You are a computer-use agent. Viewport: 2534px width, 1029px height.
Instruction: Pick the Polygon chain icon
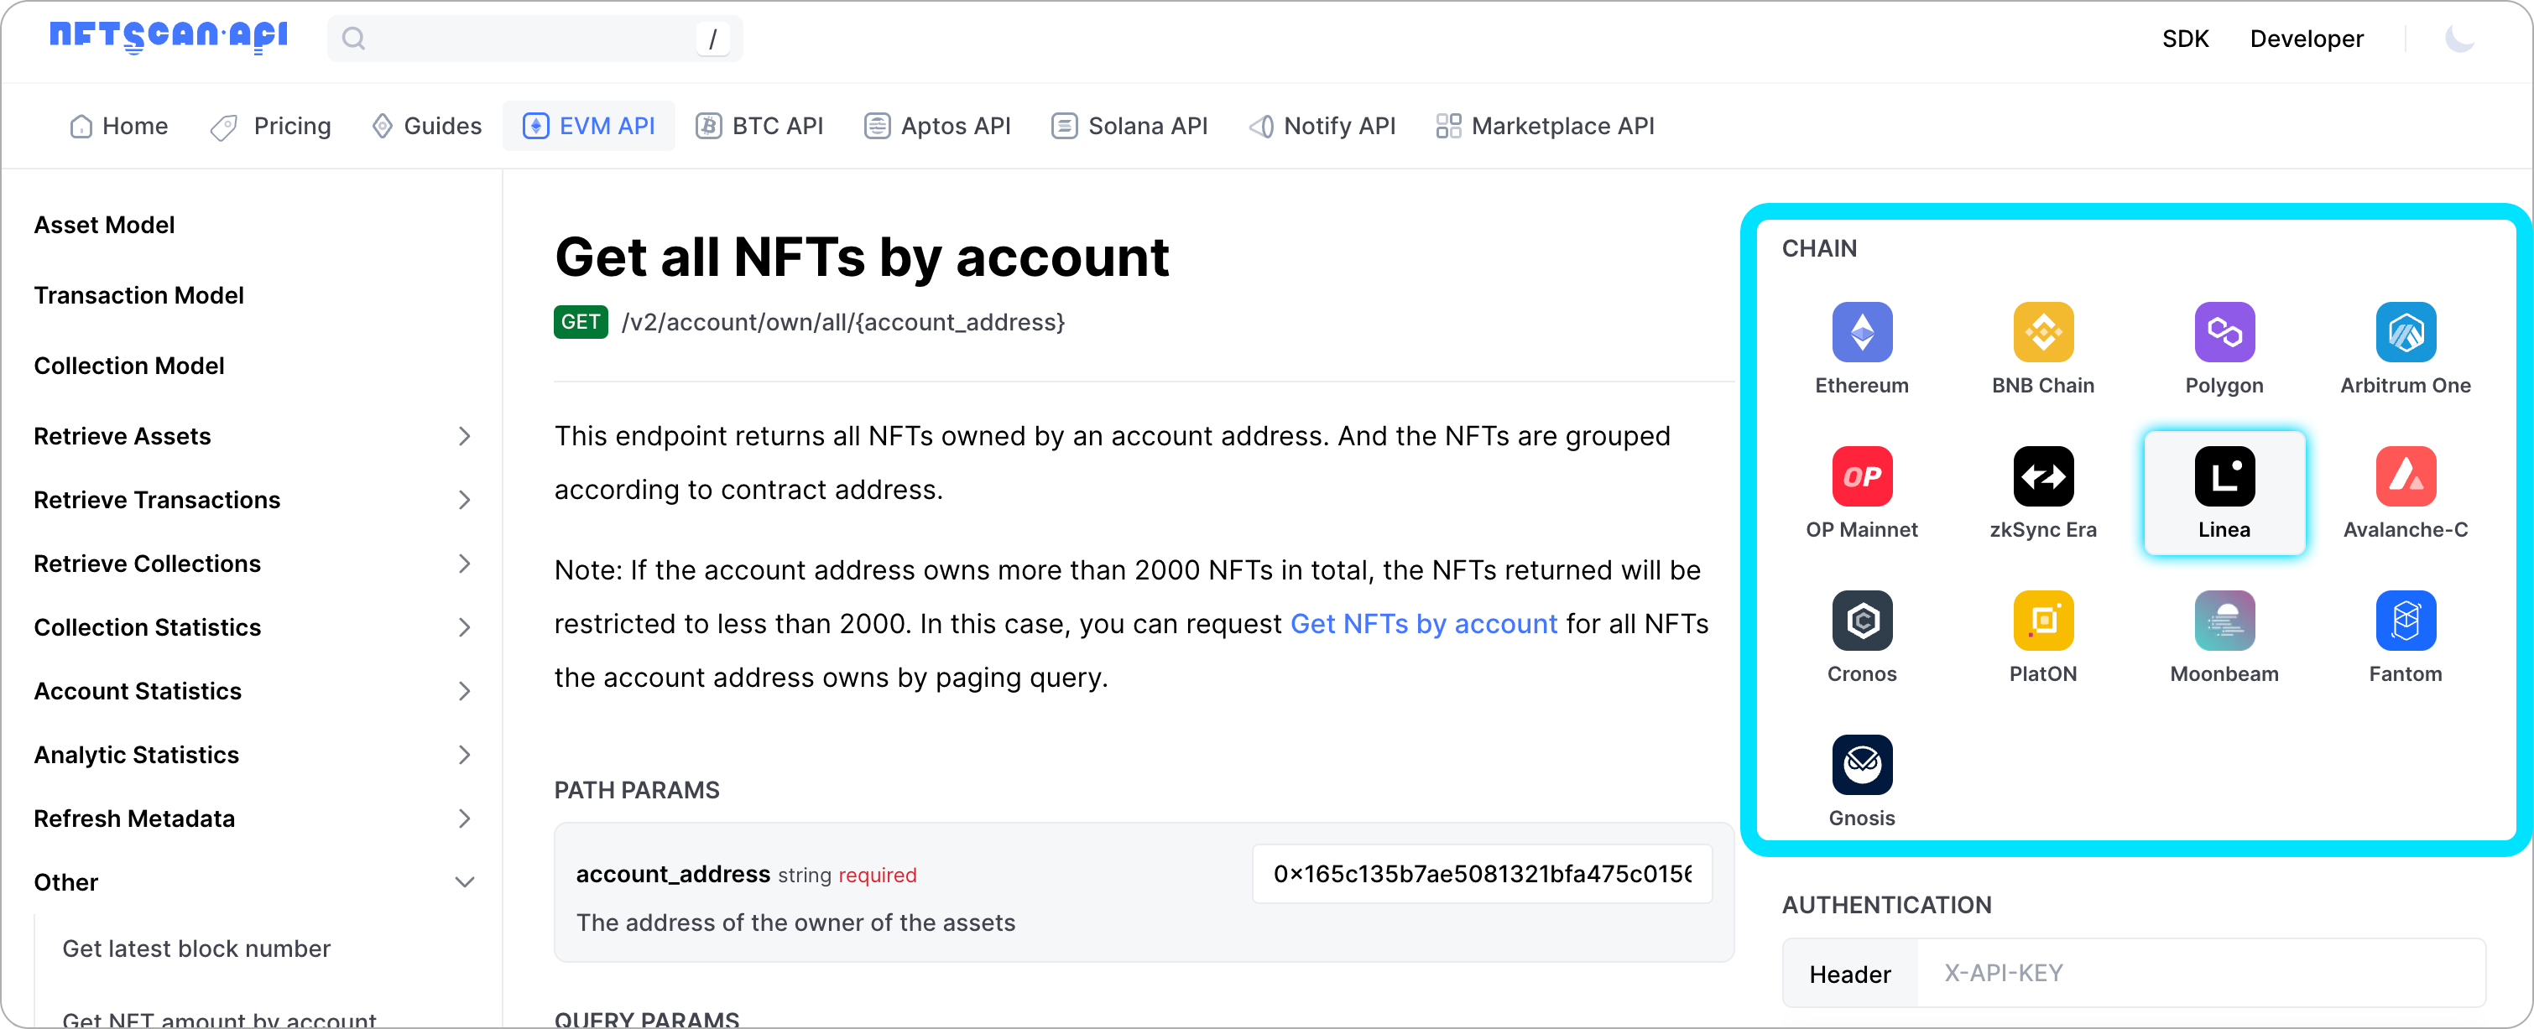tap(2224, 332)
